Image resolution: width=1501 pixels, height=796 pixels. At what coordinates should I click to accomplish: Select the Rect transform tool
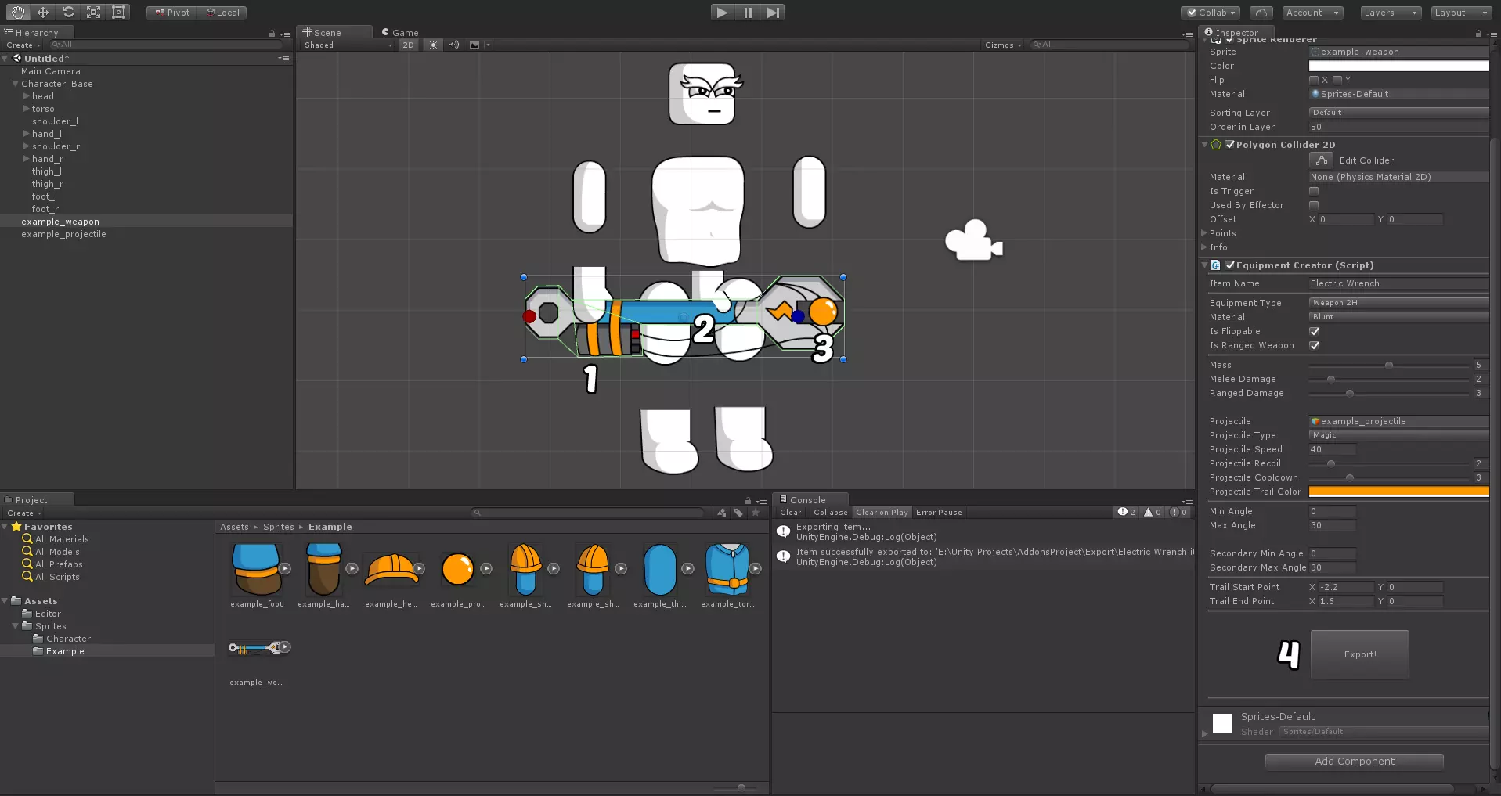119,13
